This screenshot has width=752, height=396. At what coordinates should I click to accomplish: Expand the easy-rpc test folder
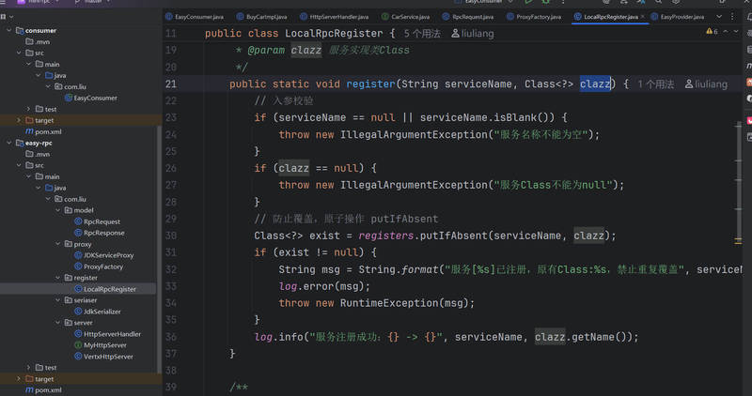point(29,367)
